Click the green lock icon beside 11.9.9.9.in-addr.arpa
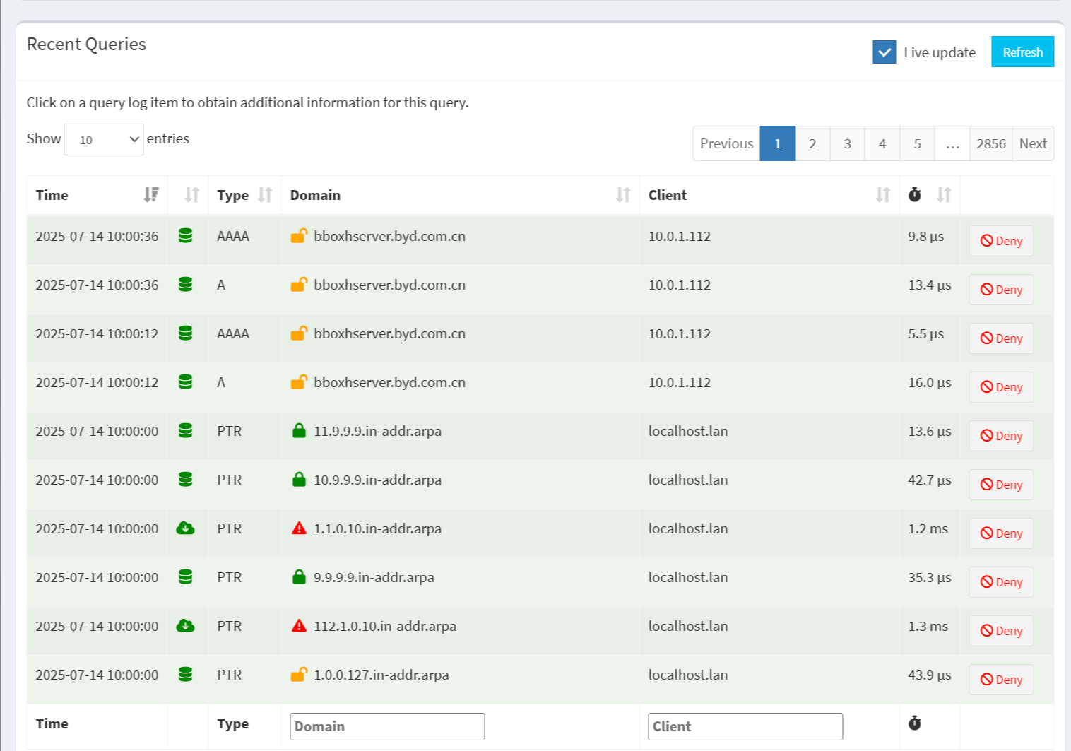Image resolution: width=1071 pixels, height=751 pixels. coord(299,430)
